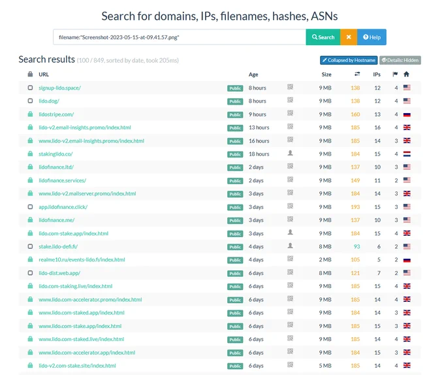This screenshot has width=444, height=375.
Task: Open www.lido.com-accelerator.app/index.html result
Action: click(87, 352)
